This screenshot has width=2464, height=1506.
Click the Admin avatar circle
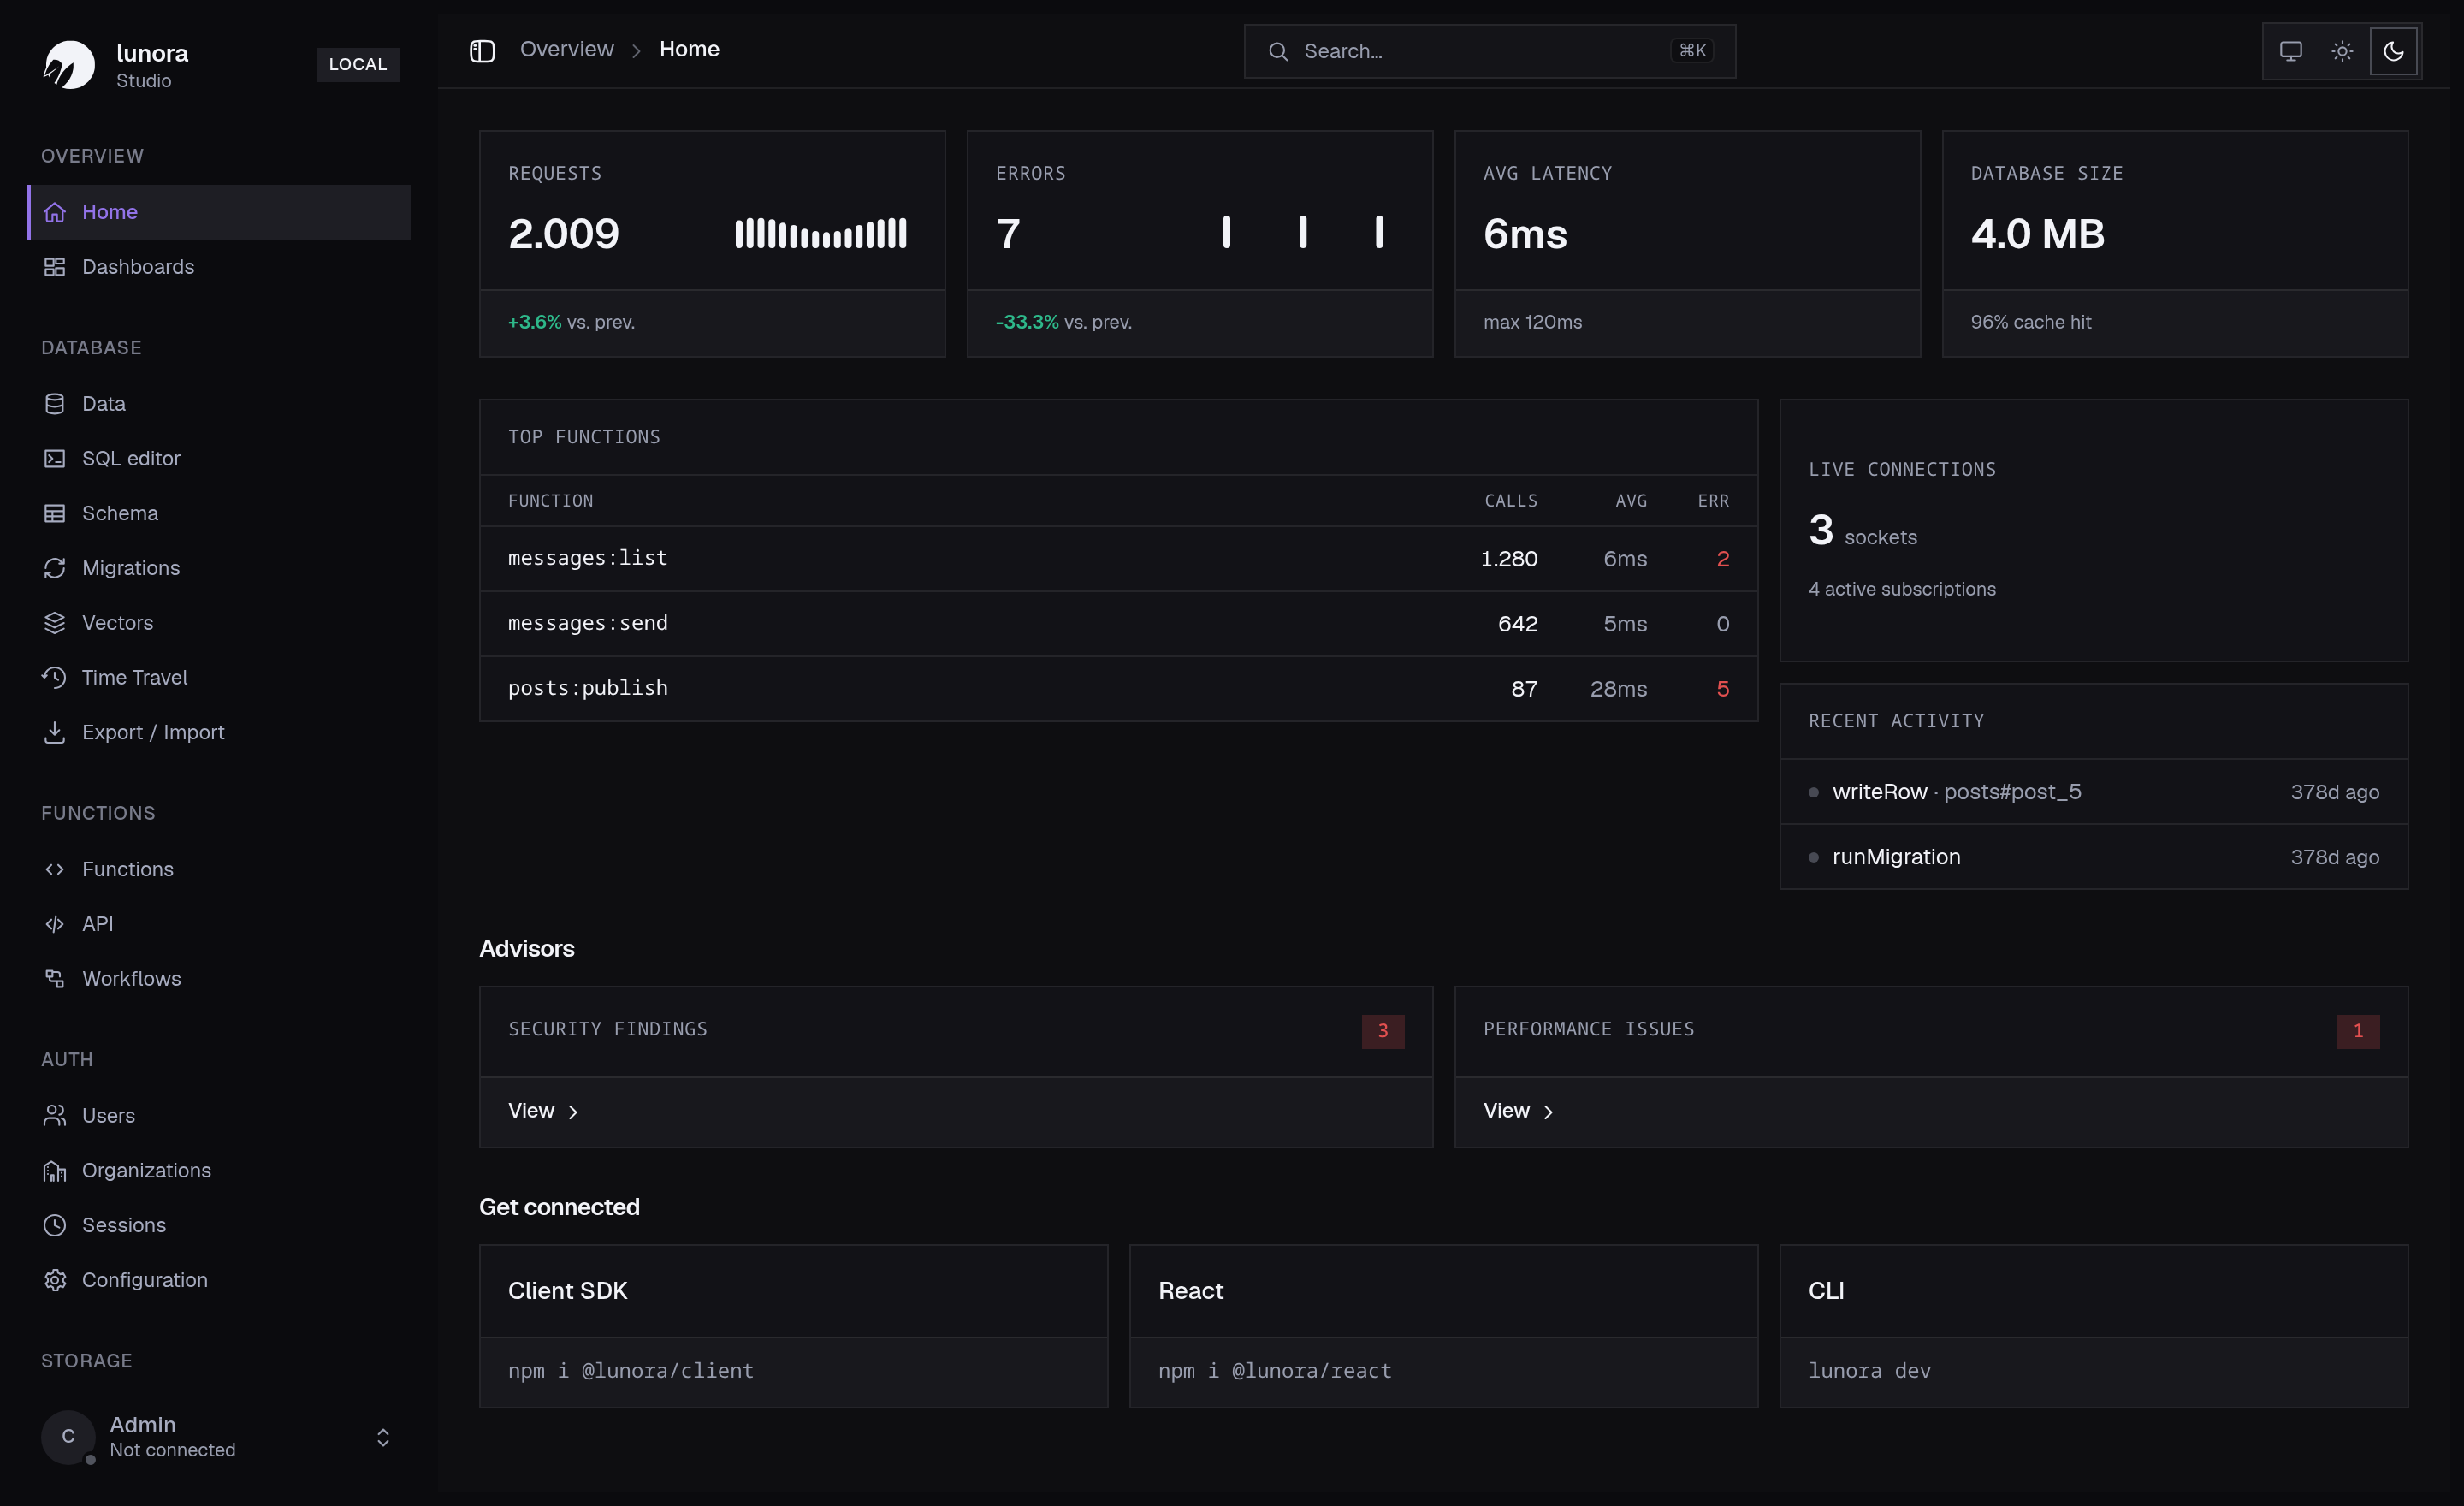tap(68, 1437)
